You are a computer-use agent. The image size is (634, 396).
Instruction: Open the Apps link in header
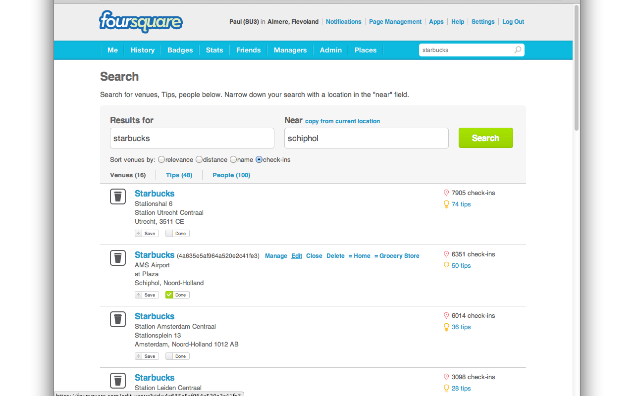436,22
